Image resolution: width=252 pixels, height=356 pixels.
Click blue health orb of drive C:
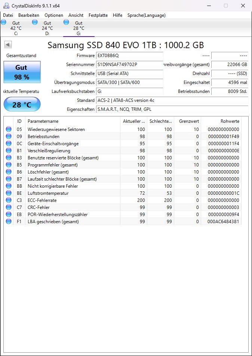point(3,22)
